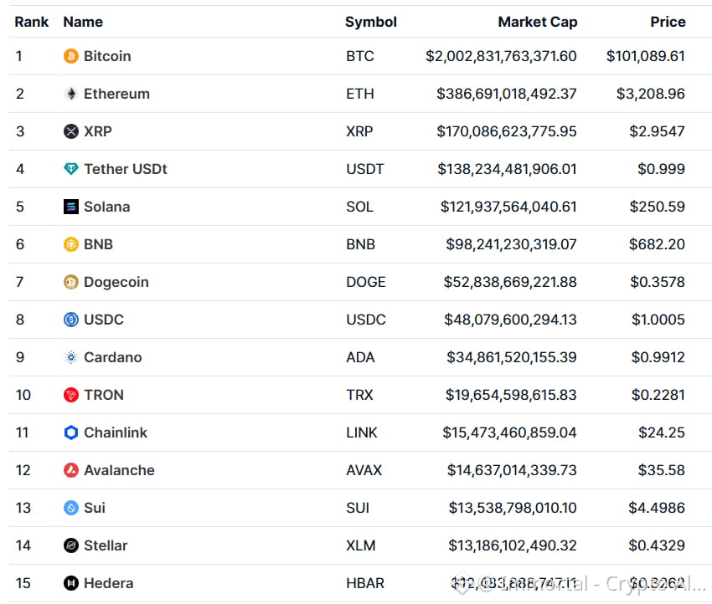Screen dimensions: 712x604
Task: Select market cap $170,086,623,775.95
Action: pos(507,131)
